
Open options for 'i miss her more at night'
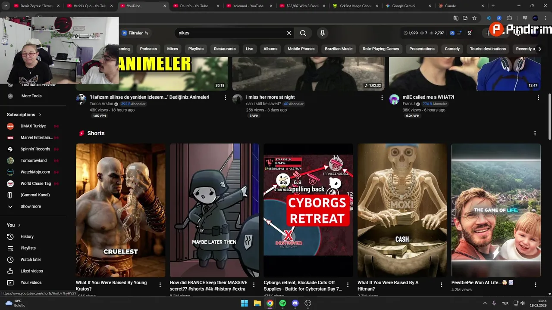point(382,98)
